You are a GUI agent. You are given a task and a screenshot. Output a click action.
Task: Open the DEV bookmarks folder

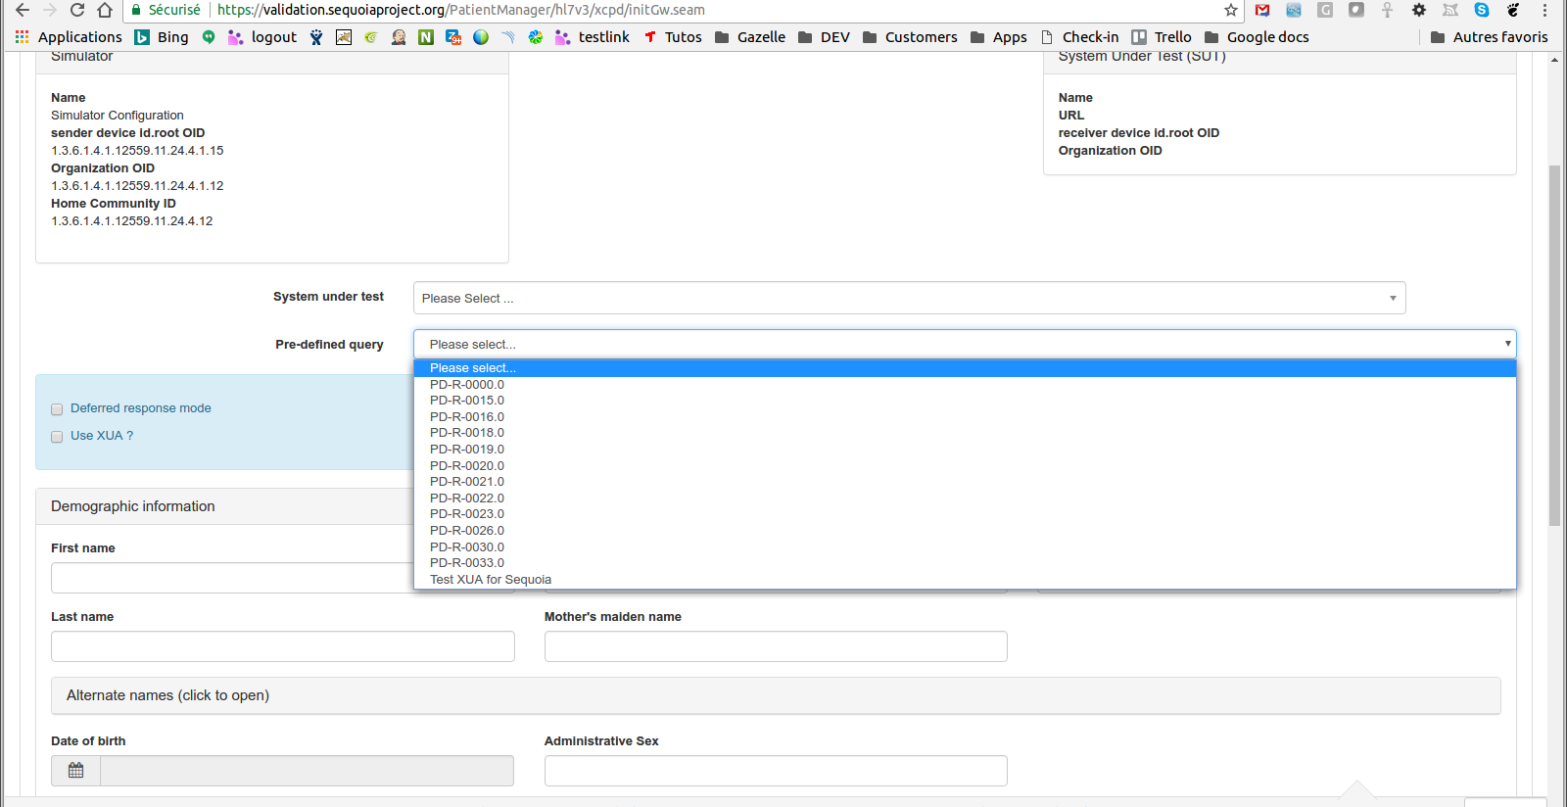click(824, 37)
